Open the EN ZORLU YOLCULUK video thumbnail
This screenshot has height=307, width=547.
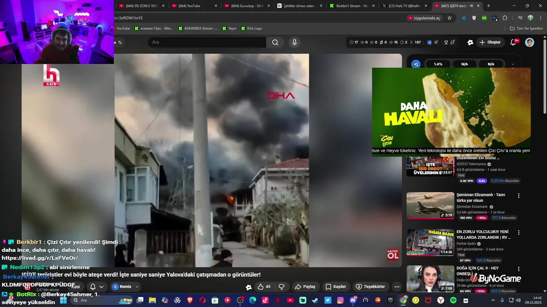(x=430, y=243)
